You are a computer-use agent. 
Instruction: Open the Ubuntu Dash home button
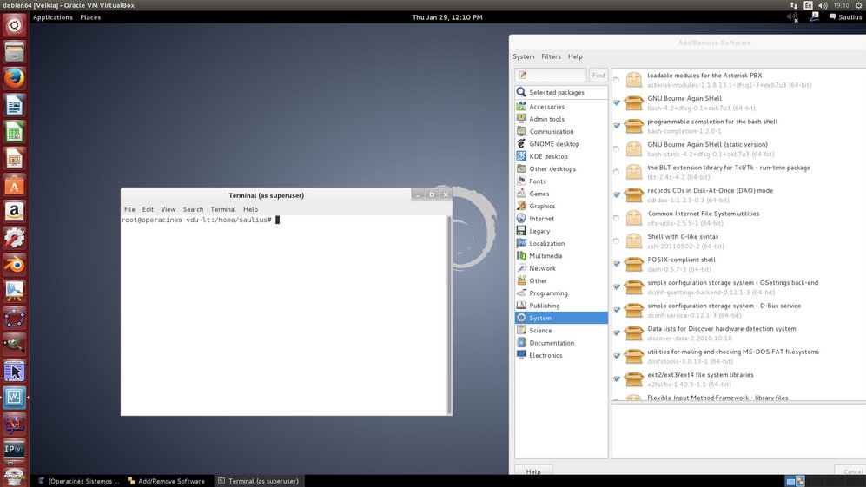coord(14,25)
